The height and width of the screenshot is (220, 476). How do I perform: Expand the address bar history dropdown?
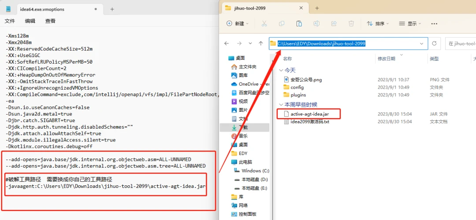[x=421, y=43]
